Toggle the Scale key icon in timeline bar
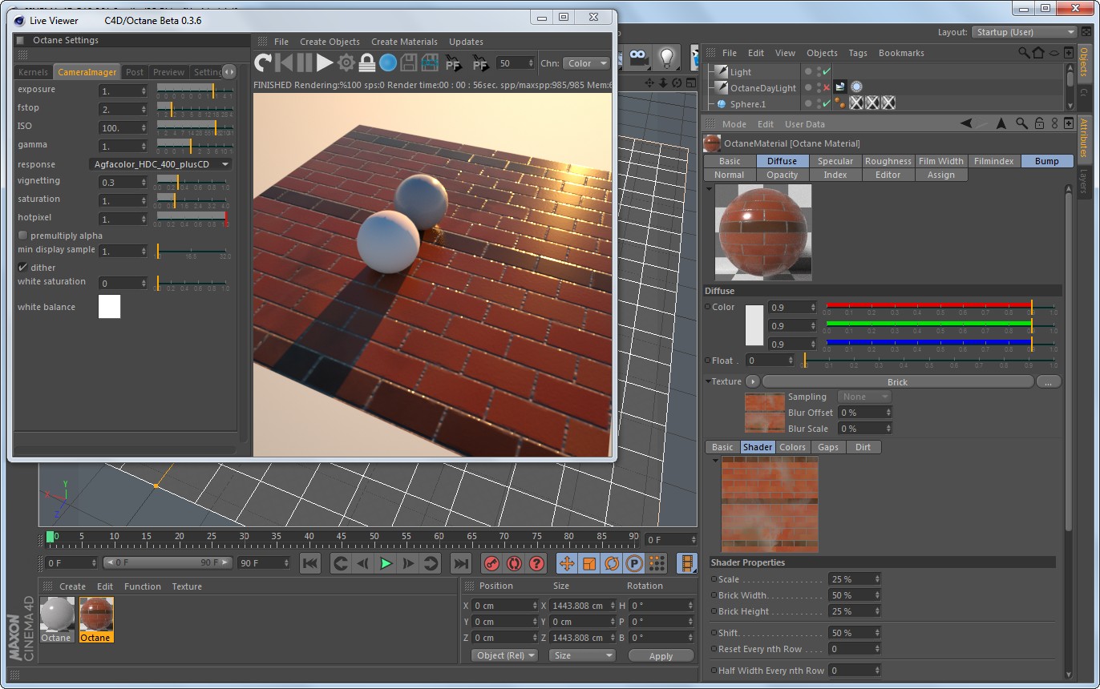This screenshot has width=1100, height=689. coord(589,563)
